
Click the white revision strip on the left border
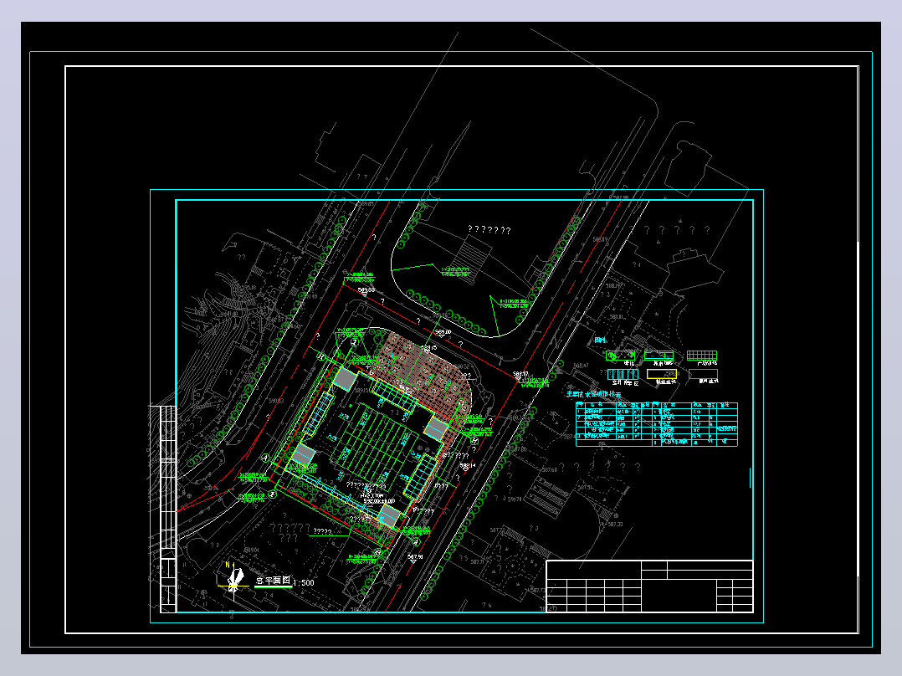[167, 510]
